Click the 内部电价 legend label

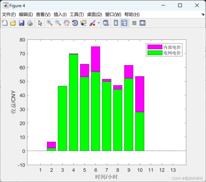tap(172, 47)
